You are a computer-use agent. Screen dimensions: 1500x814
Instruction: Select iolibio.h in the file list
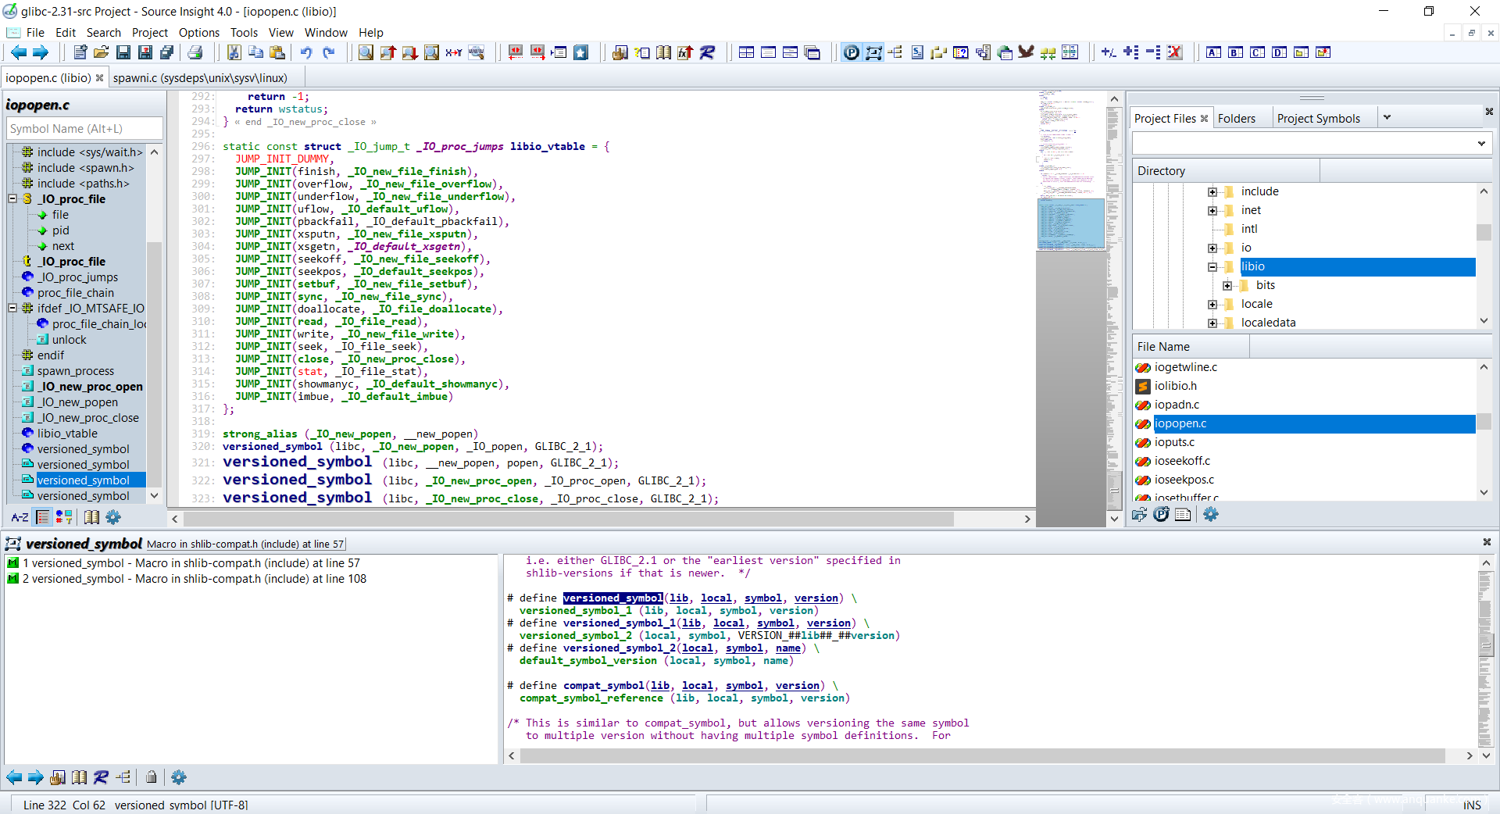[x=1175, y=386]
